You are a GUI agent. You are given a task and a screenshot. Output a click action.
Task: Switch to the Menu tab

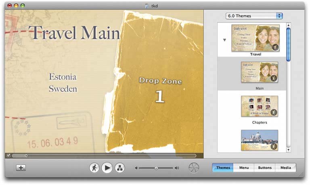point(243,168)
